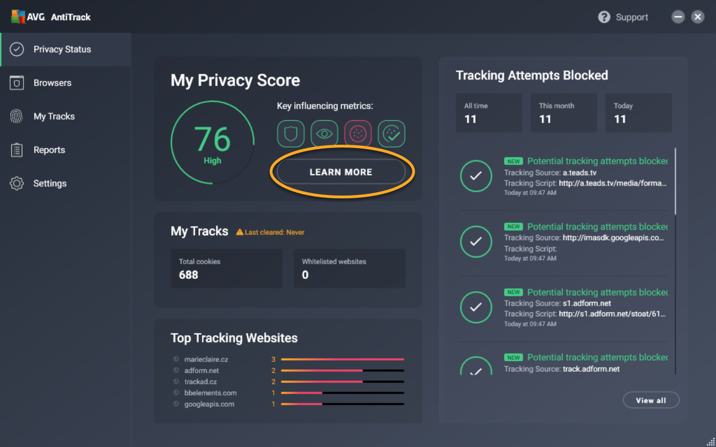Click the Whitelisted websites 0 tile

tap(350, 269)
